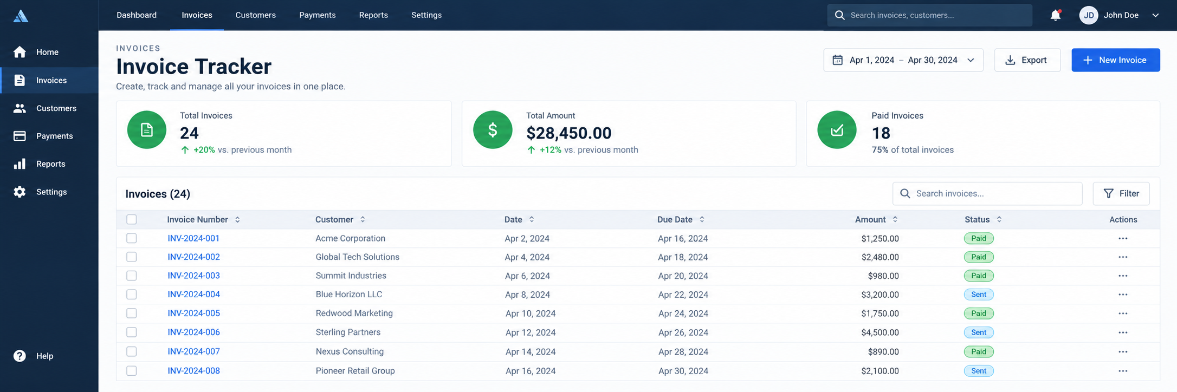The height and width of the screenshot is (392, 1177).
Task: Check the INV-2024-001 row checkbox
Action: tap(132, 238)
